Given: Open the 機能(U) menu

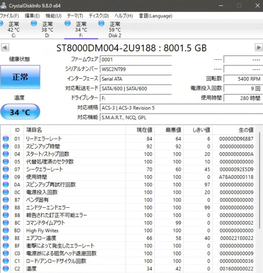Looking at the screenshot, I should tap(54, 16).
